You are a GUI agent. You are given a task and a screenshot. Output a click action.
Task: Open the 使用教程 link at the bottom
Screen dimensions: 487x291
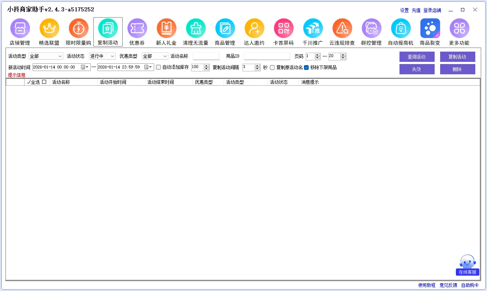pos(427,285)
